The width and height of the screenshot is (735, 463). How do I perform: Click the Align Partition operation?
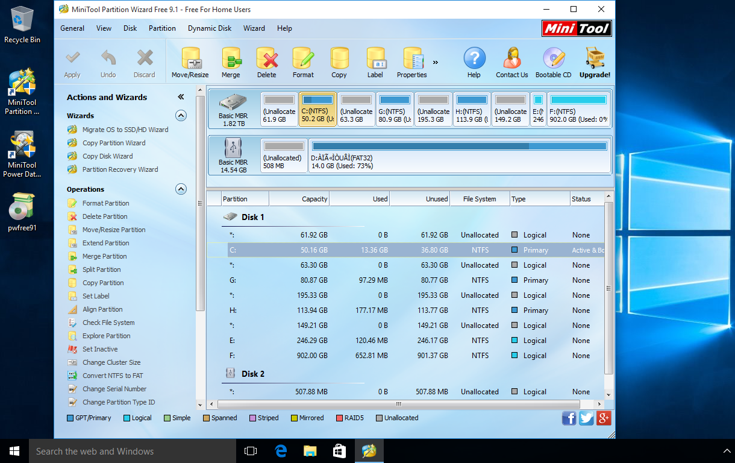(102, 309)
